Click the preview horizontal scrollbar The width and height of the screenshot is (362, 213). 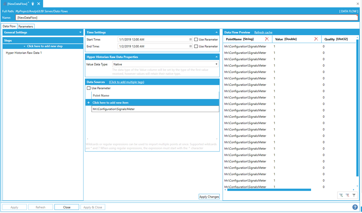point(269,190)
